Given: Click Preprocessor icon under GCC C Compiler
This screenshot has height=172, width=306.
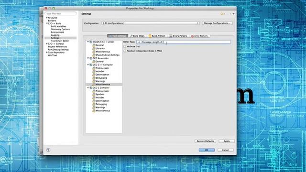Looking at the screenshot, I should pos(94,91).
